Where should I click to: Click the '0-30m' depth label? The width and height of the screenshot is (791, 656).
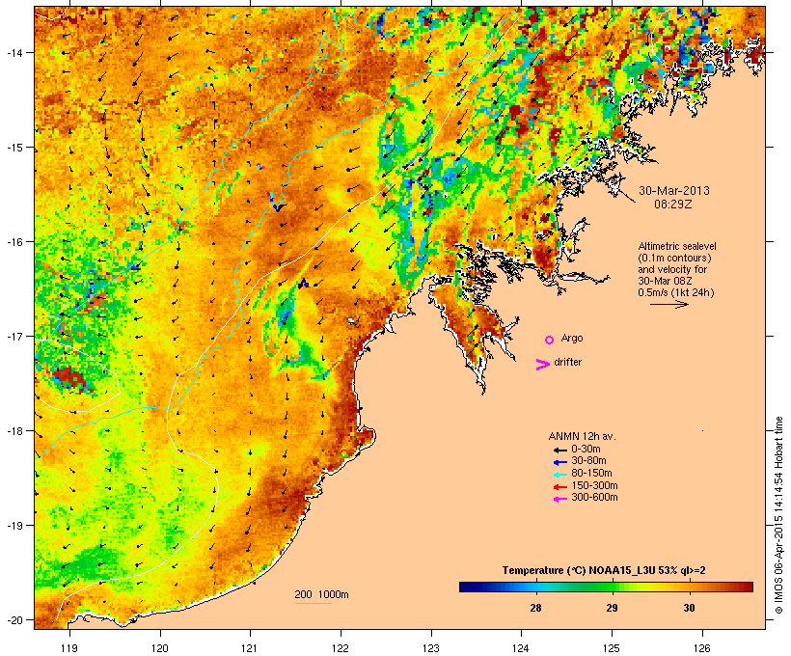(x=586, y=450)
